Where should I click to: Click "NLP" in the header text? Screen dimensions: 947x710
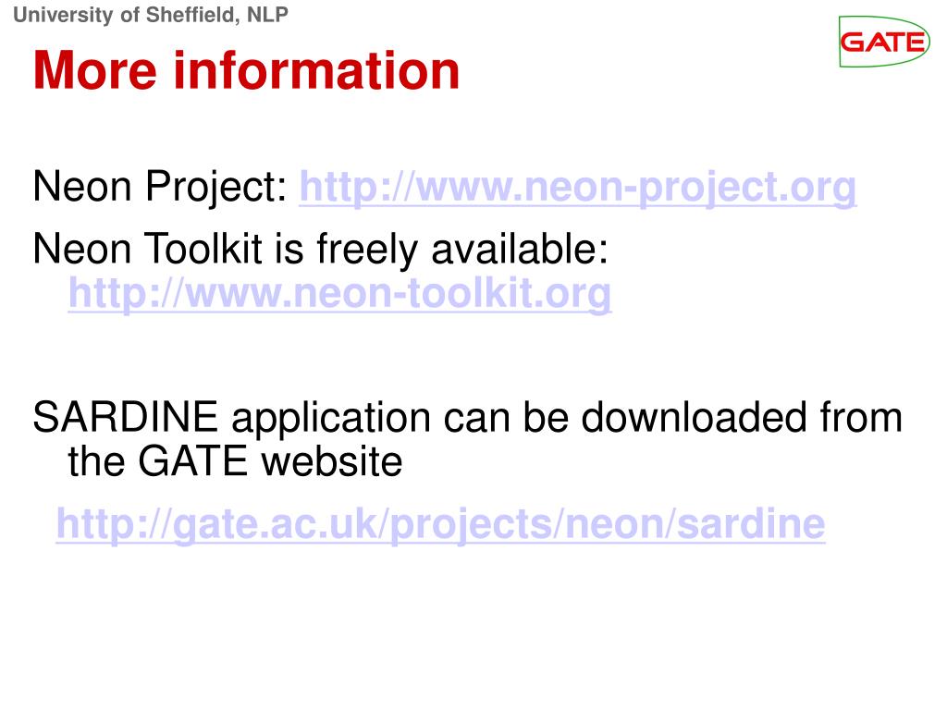pos(267,15)
